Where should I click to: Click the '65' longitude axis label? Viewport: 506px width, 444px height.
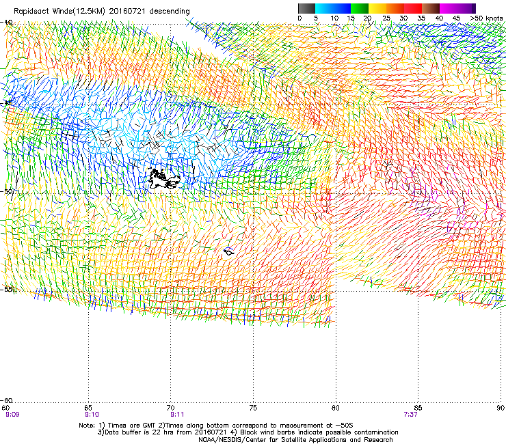[x=88, y=408]
